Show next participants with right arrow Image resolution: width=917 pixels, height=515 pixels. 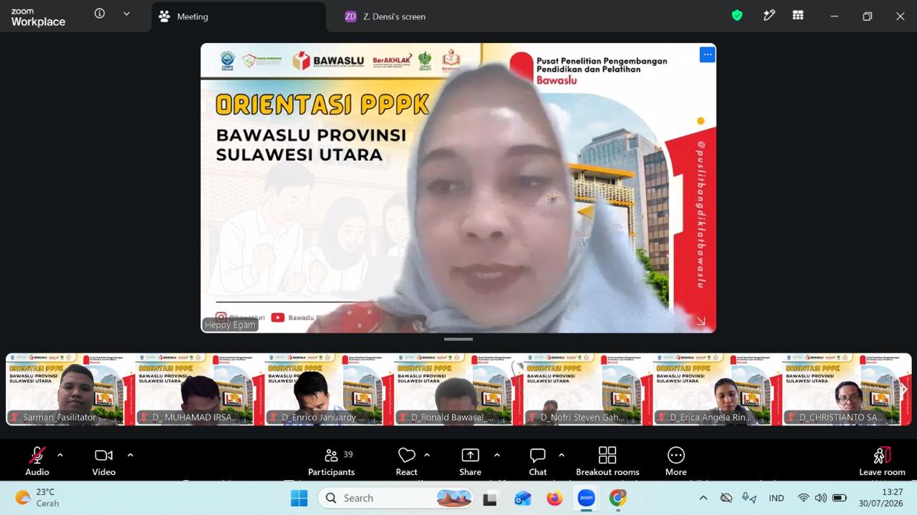[x=903, y=389]
